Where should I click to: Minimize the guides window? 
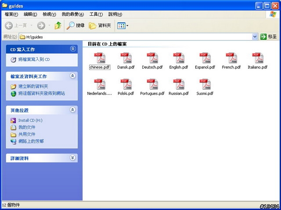(259, 6)
